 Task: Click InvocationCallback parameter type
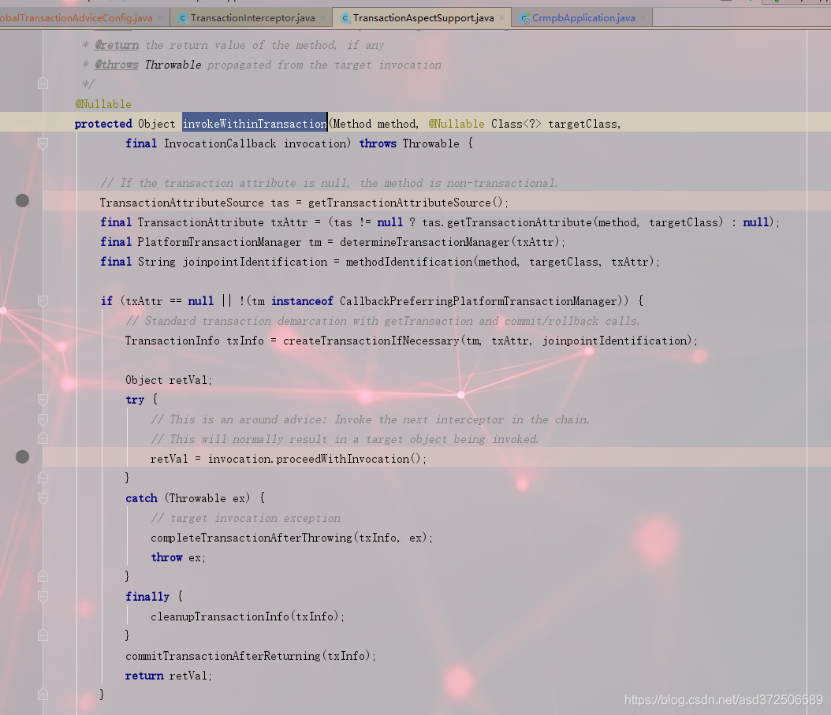pyautogui.click(x=220, y=143)
